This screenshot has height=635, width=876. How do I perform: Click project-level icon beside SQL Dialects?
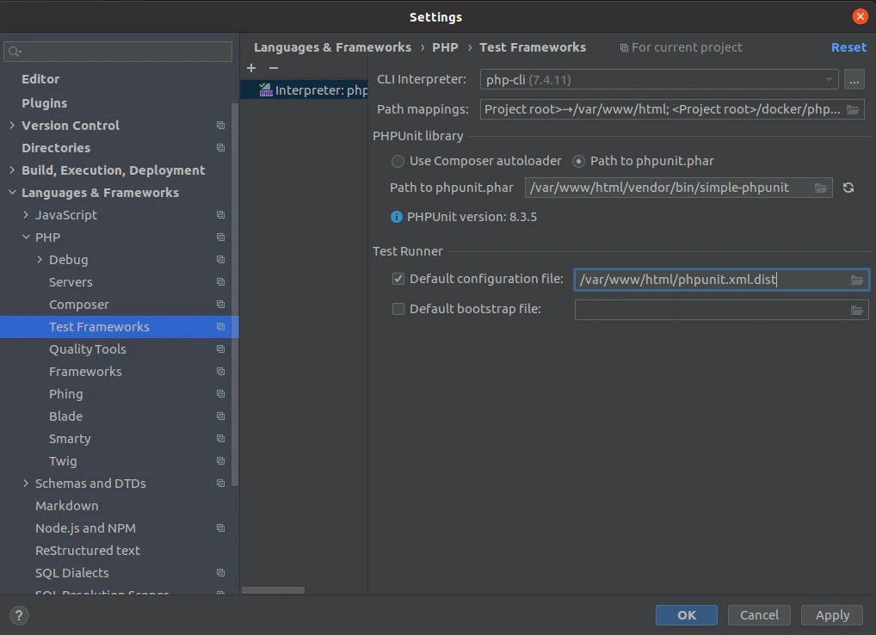(220, 572)
